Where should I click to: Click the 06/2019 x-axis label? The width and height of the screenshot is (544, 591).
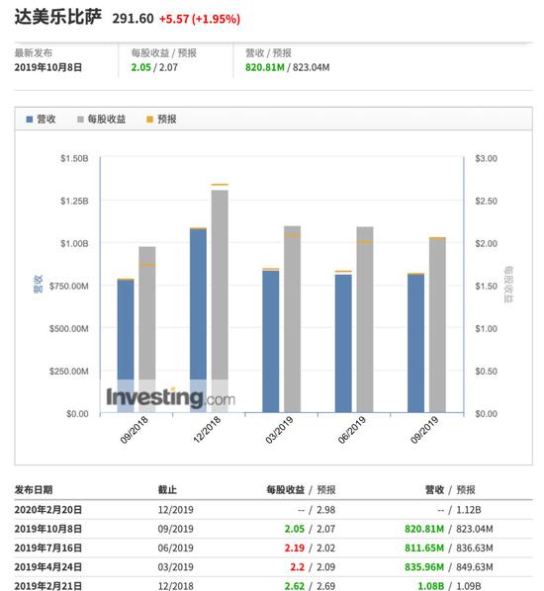click(351, 430)
